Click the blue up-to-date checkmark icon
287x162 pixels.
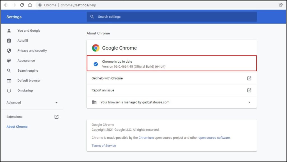[96, 64]
